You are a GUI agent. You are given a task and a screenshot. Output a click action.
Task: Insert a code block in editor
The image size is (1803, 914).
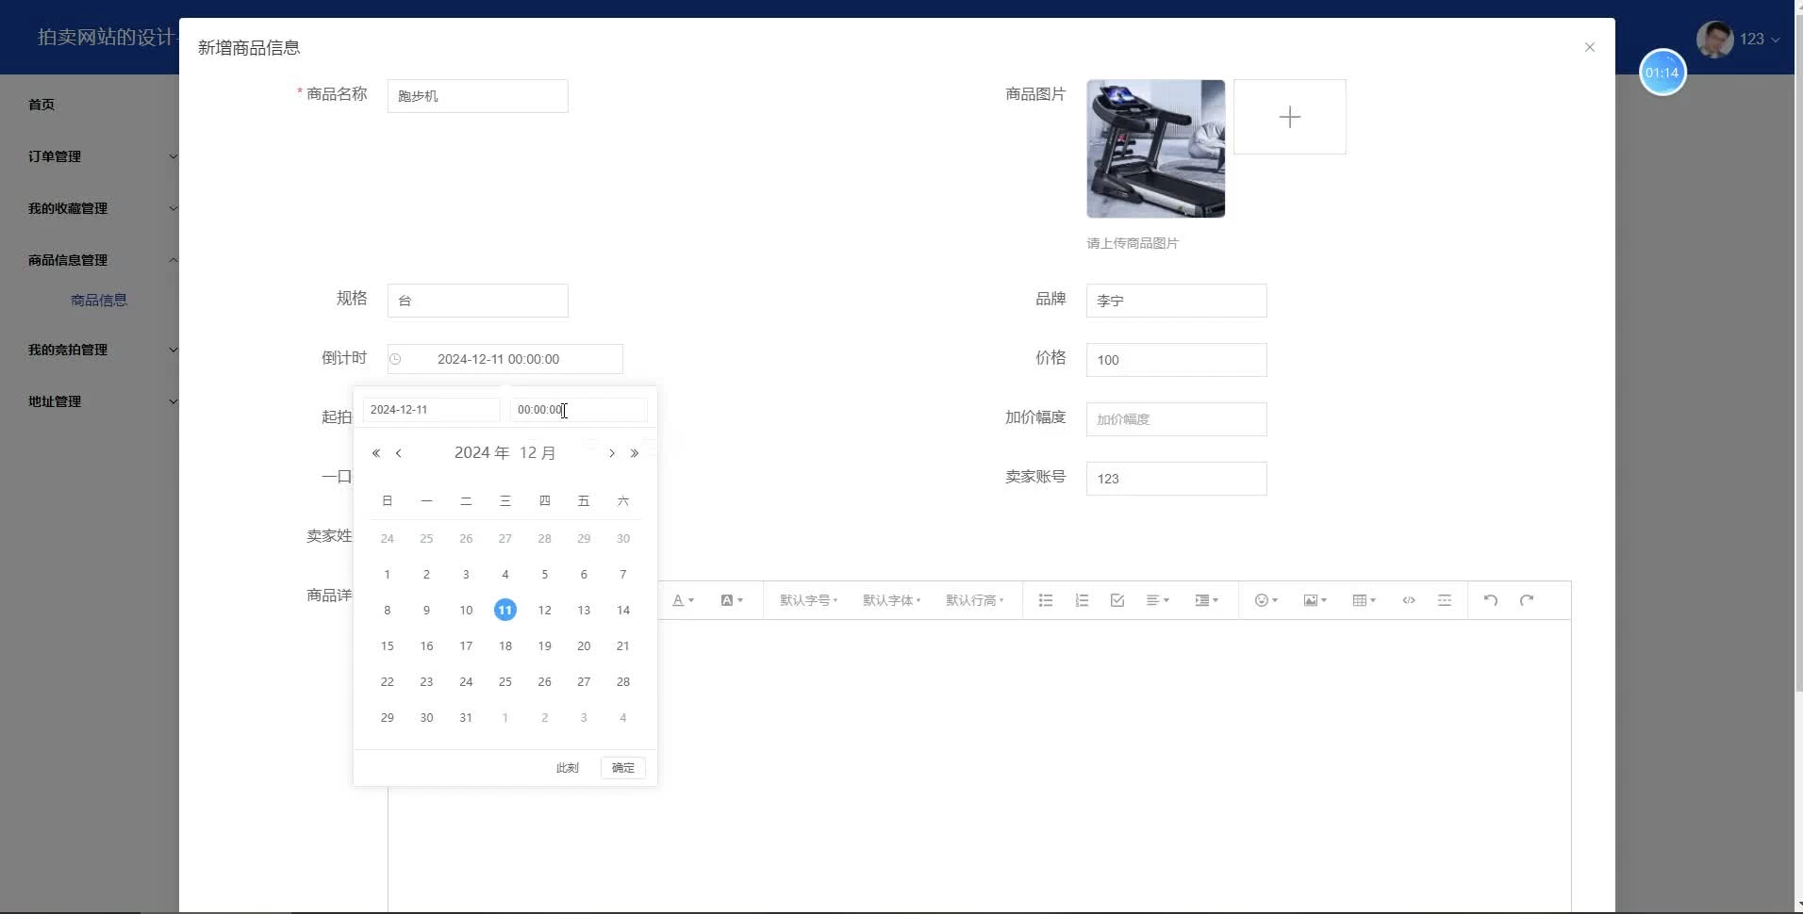1408,600
